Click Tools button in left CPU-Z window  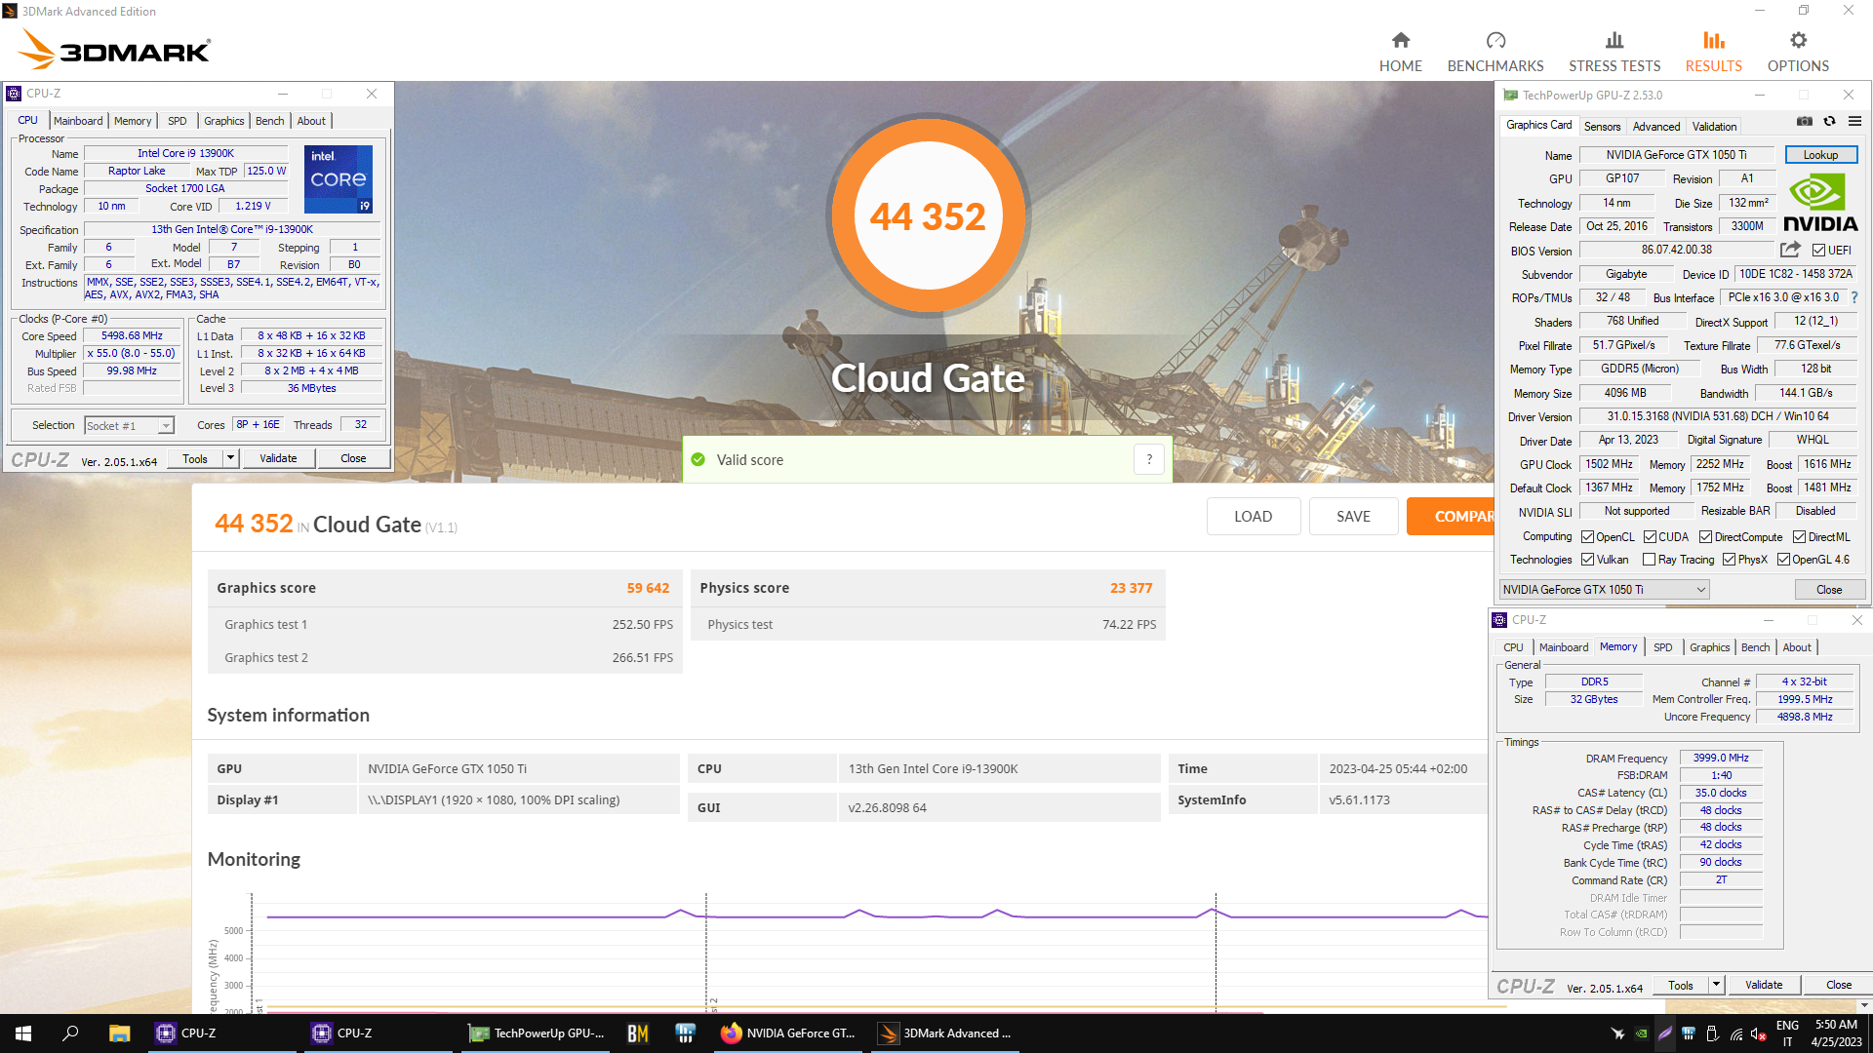[x=195, y=458]
